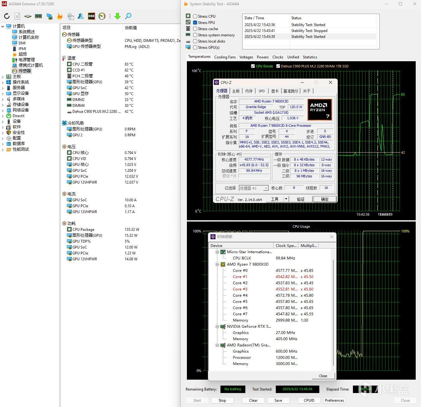Click the magnifier search icon

click(x=128, y=16)
